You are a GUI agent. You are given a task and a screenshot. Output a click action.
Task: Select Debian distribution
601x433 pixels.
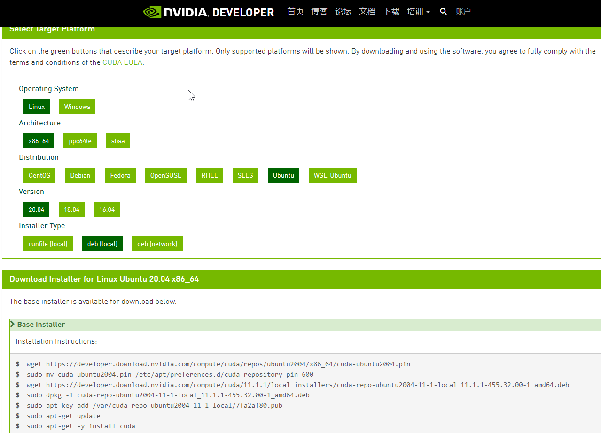[x=80, y=175]
